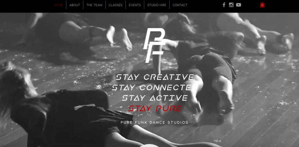Viewport: 299px width, 147px height.
Task: Click the white circle at page bottom
Action: [149, 146]
